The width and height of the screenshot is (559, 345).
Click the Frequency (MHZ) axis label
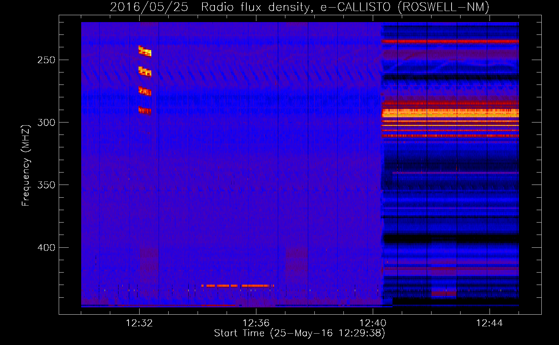[26, 165]
